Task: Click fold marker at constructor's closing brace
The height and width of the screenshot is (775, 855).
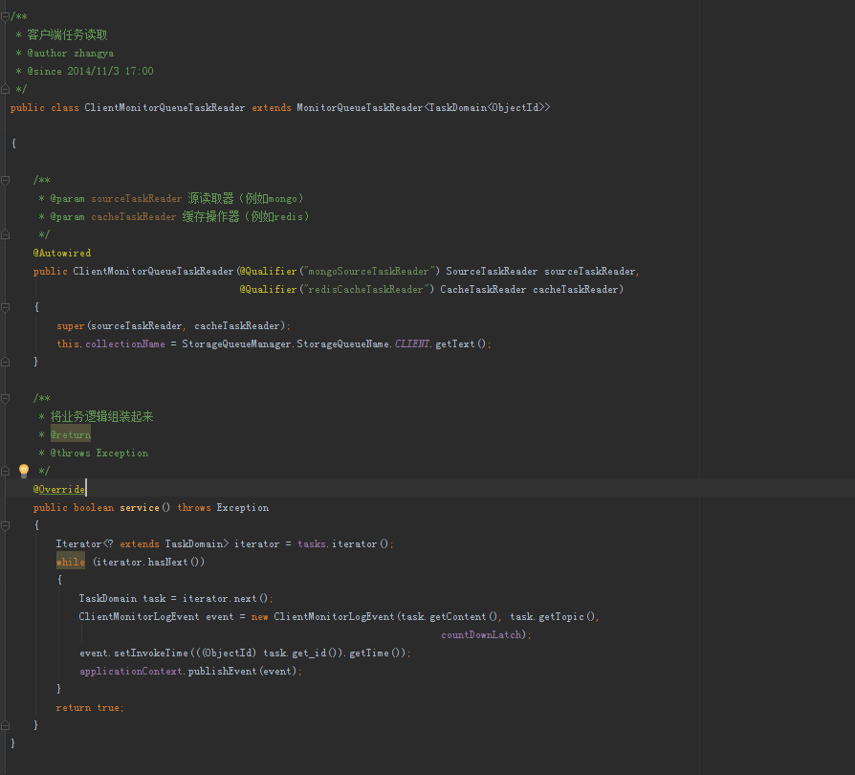Action: 5,362
